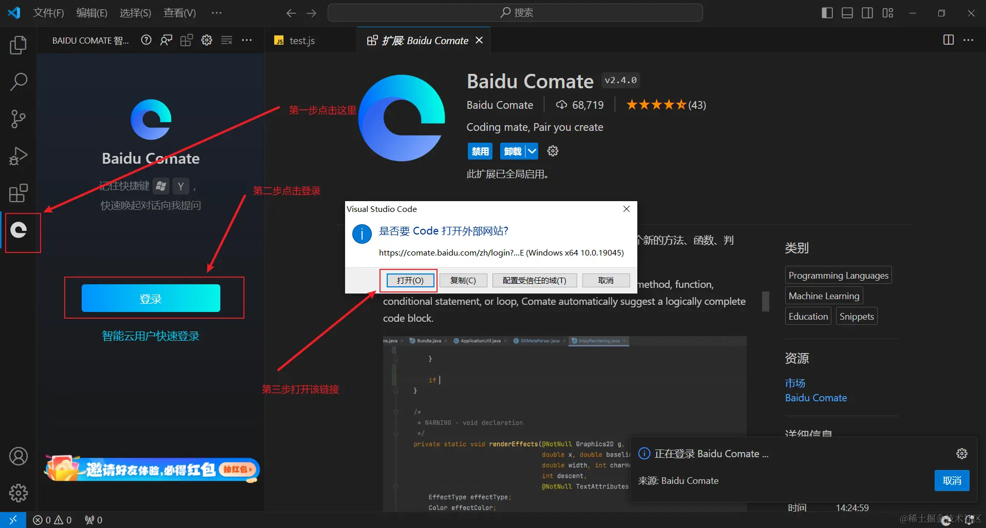
Task: Select the Machine Learning category tag
Action: tap(824, 296)
